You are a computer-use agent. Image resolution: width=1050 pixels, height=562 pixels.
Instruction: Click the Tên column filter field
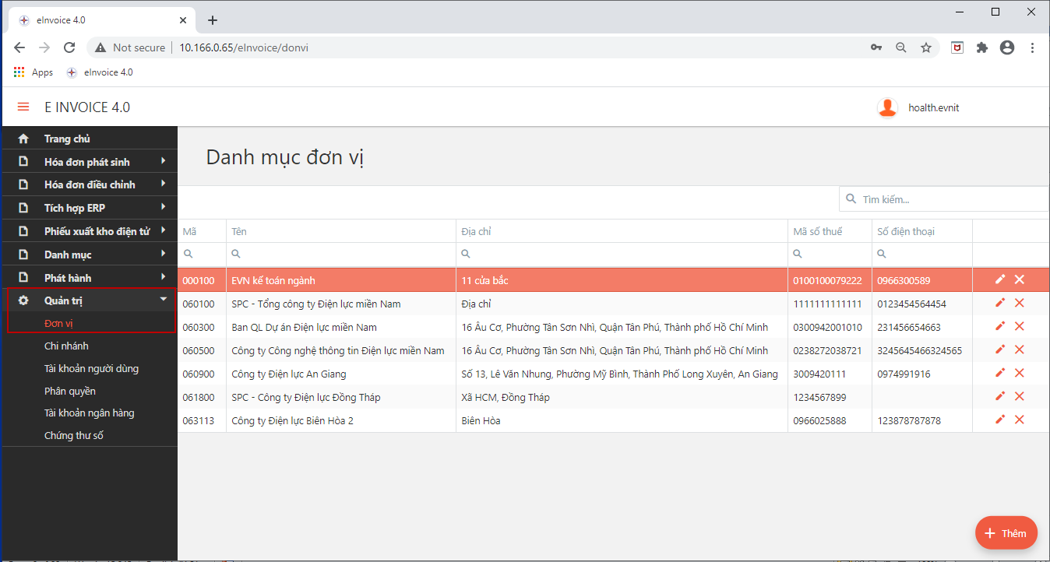tap(341, 254)
